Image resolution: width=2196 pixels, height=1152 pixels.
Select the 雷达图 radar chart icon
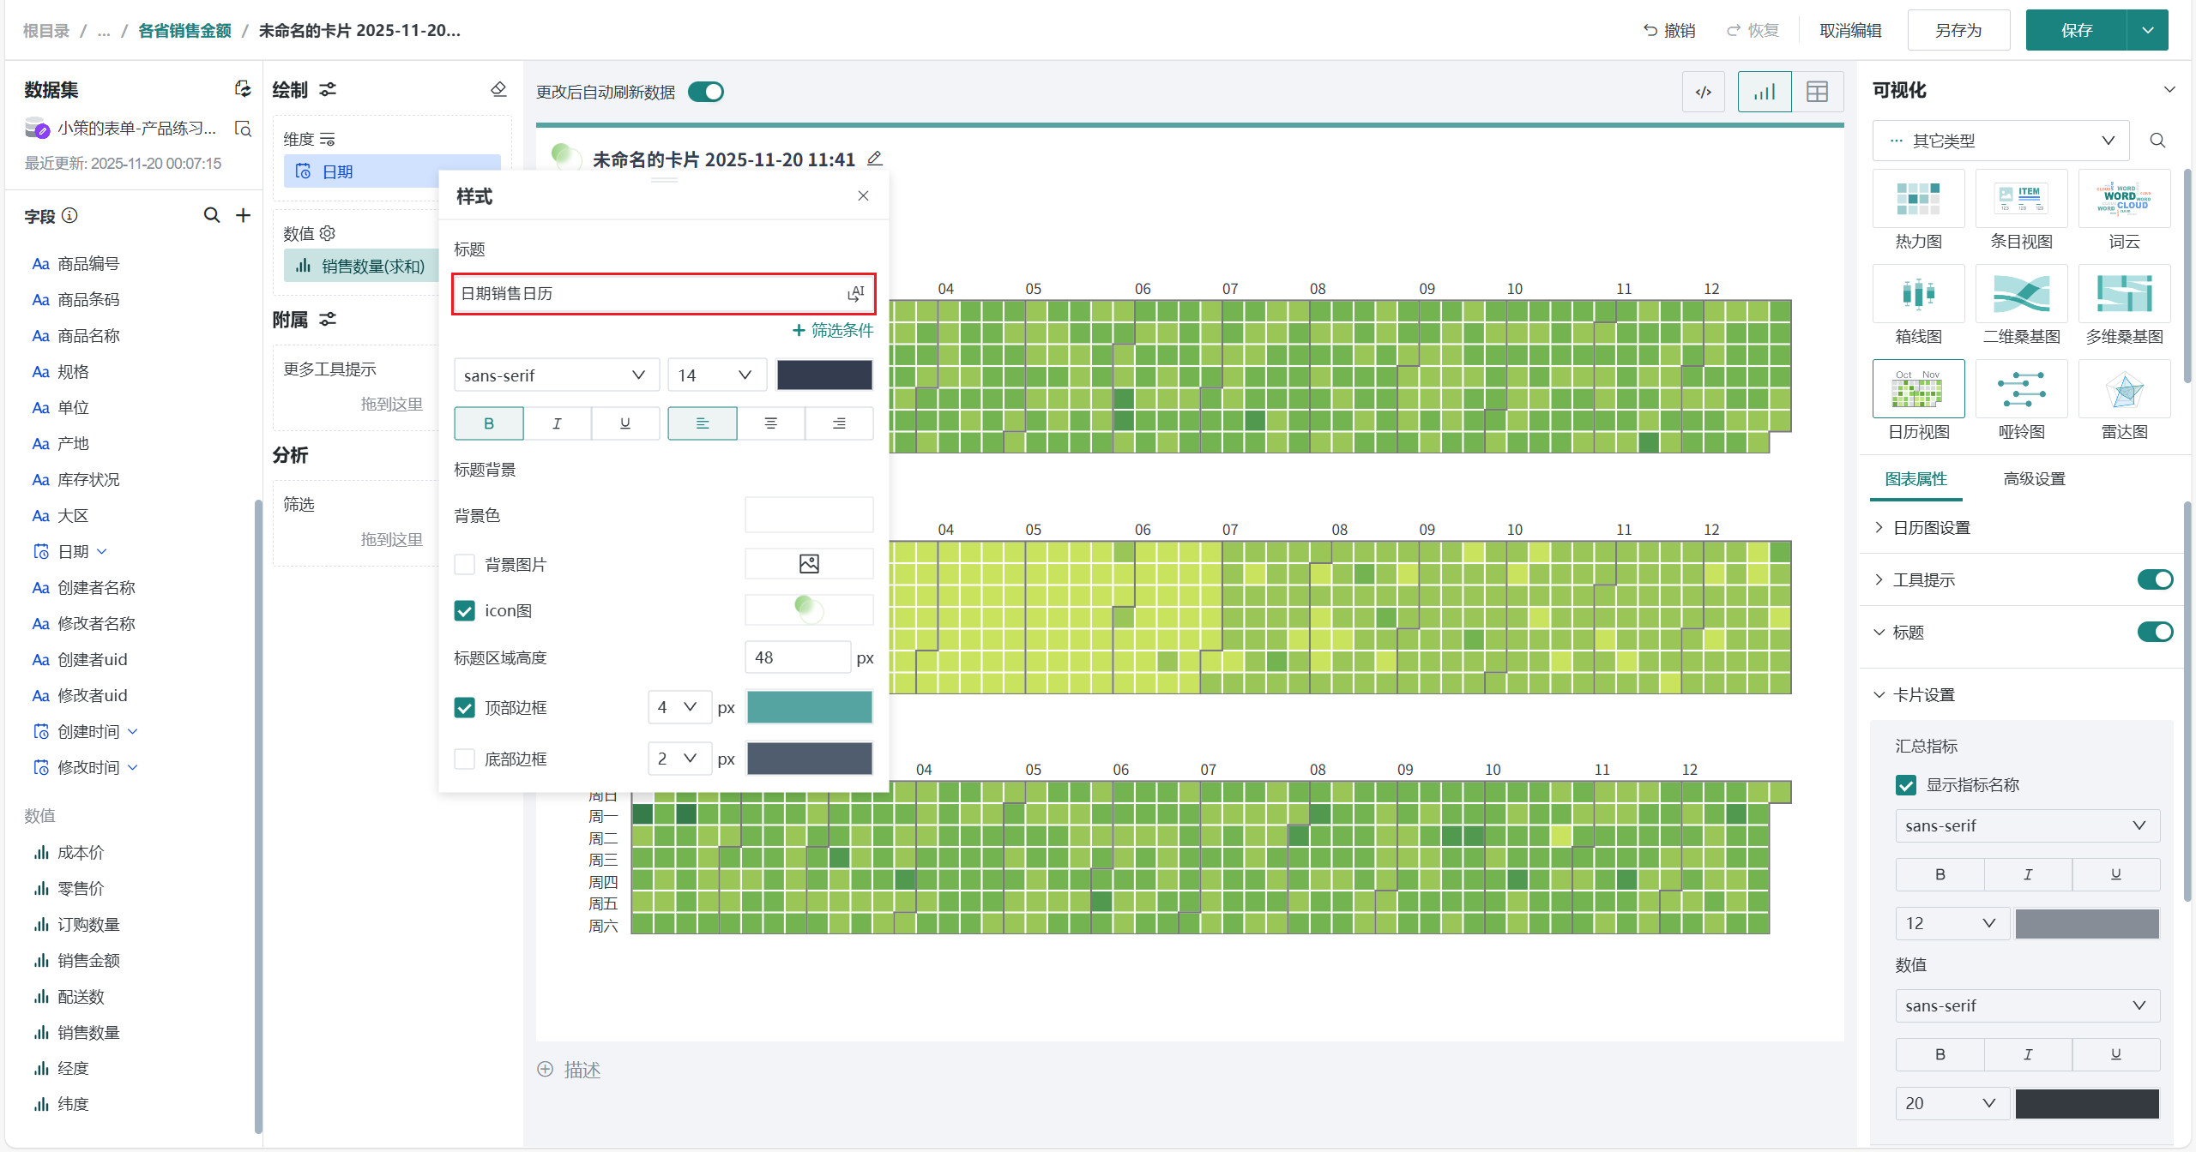pos(2123,391)
